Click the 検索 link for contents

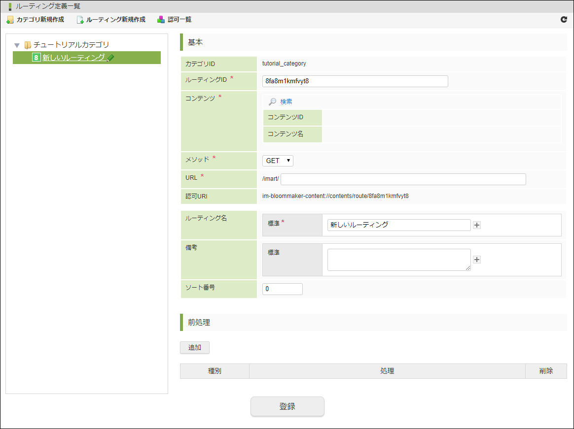(287, 101)
